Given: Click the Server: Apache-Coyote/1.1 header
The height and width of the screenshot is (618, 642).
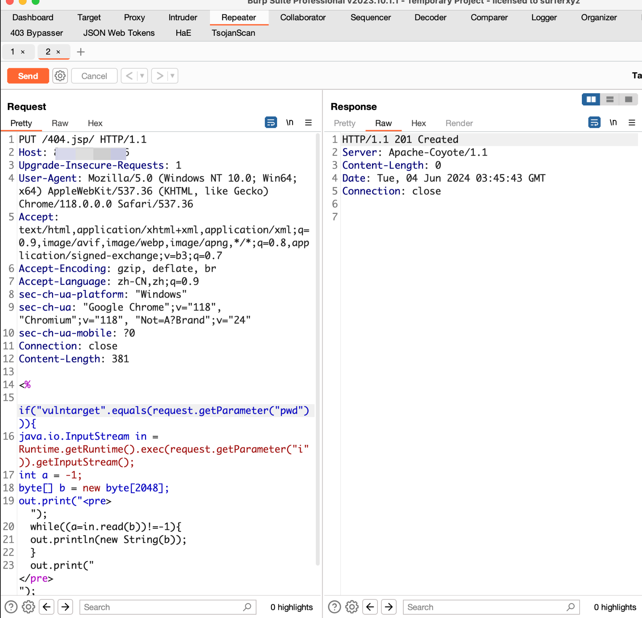Looking at the screenshot, I should tap(415, 152).
